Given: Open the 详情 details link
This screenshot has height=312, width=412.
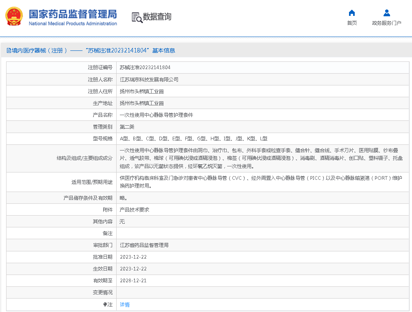Looking at the screenshot, I should (125, 305).
